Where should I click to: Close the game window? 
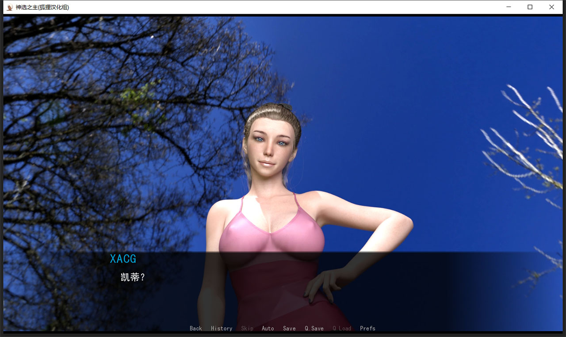click(551, 7)
